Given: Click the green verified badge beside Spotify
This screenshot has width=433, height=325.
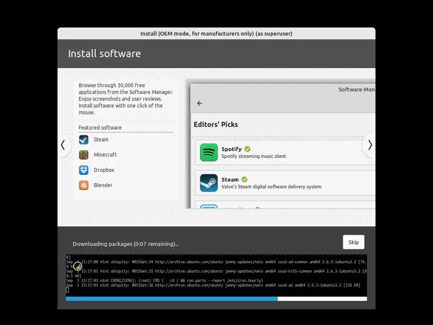Looking at the screenshot, I should (247, 149).
